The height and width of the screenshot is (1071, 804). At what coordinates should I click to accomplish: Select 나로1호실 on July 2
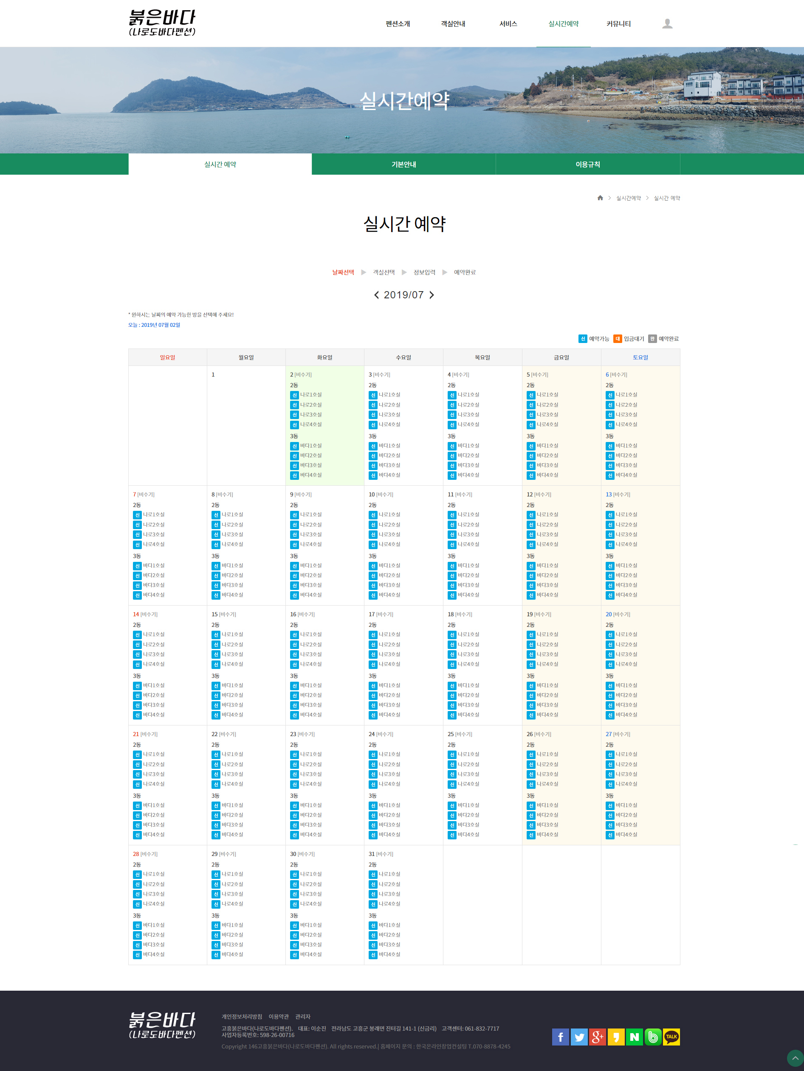coord(306,395)
